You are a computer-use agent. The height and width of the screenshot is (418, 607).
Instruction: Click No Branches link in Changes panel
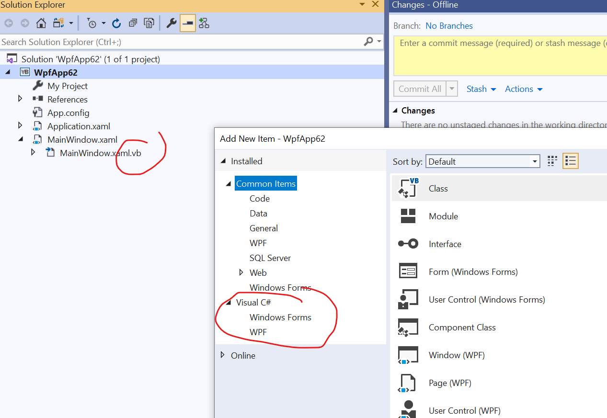click(449, 26)
